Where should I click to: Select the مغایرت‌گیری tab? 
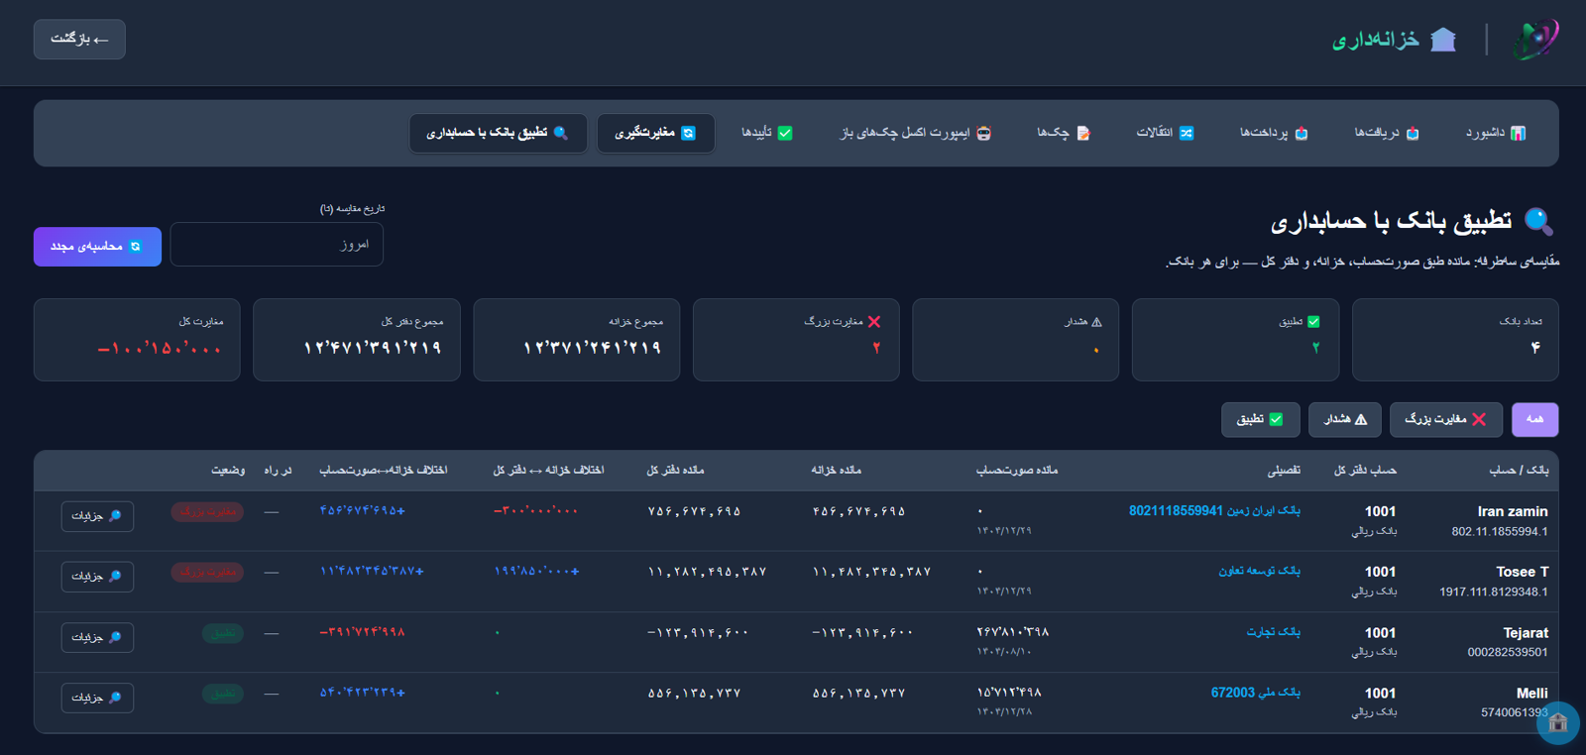[655, 133]
